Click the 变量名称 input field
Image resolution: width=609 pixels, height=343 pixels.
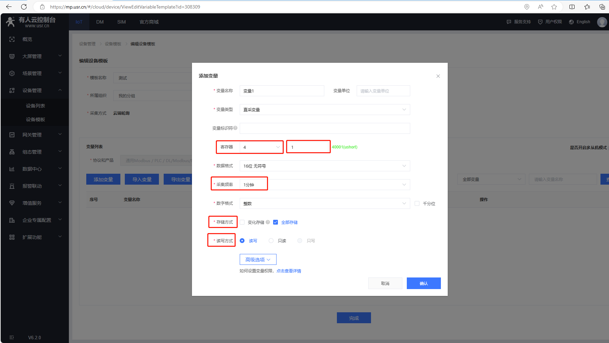click(282, 91)
